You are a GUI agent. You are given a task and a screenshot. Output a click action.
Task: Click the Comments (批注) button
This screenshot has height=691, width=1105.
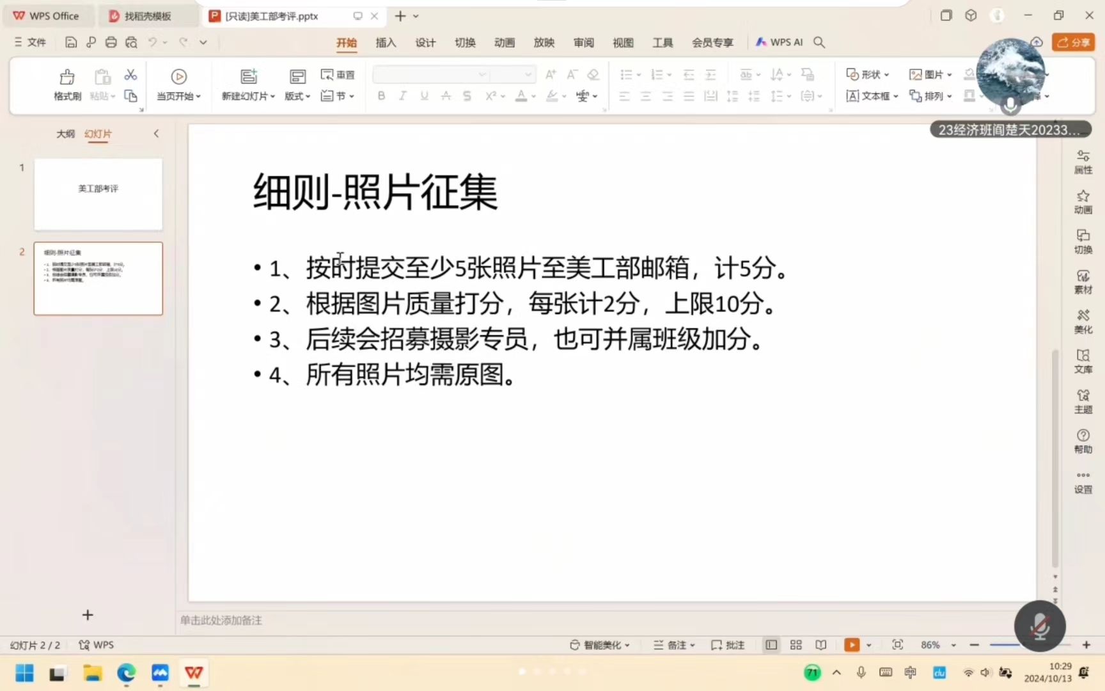click(x=728, y=645)
